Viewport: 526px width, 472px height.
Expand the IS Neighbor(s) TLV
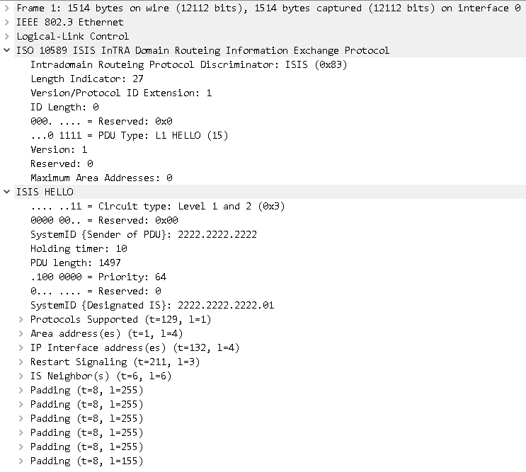point(21,376)
